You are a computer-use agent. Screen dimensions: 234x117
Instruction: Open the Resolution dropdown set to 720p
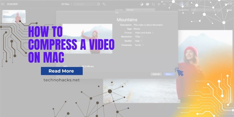[139, 37]
